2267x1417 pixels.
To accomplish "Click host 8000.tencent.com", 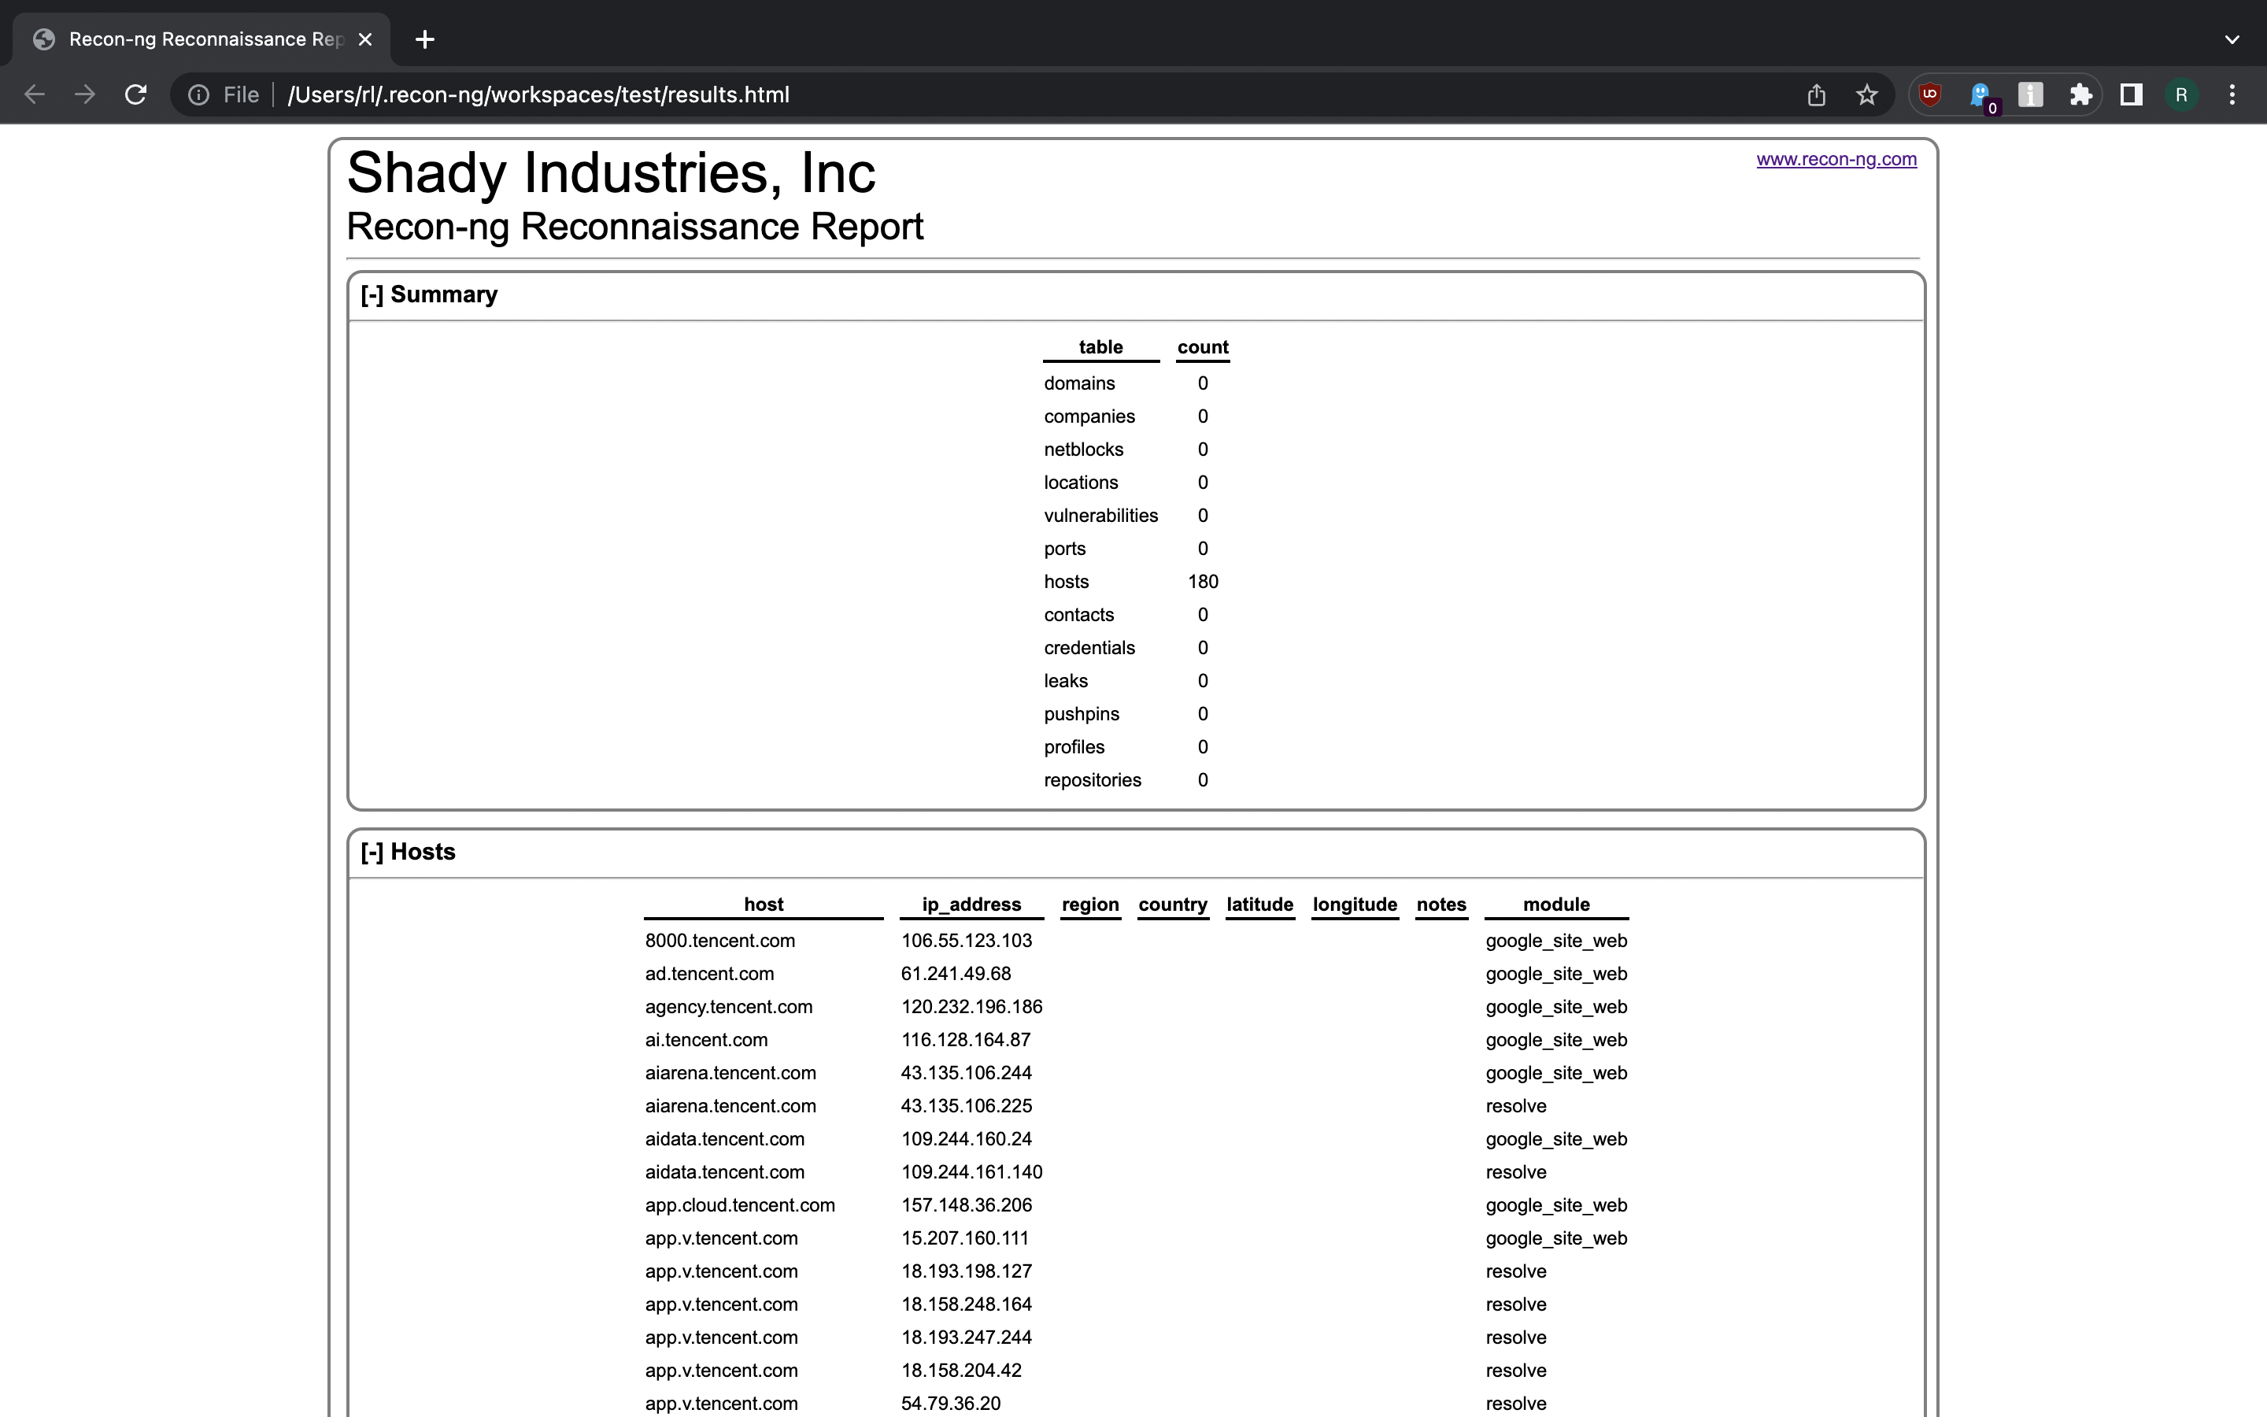I will point(719,941).
